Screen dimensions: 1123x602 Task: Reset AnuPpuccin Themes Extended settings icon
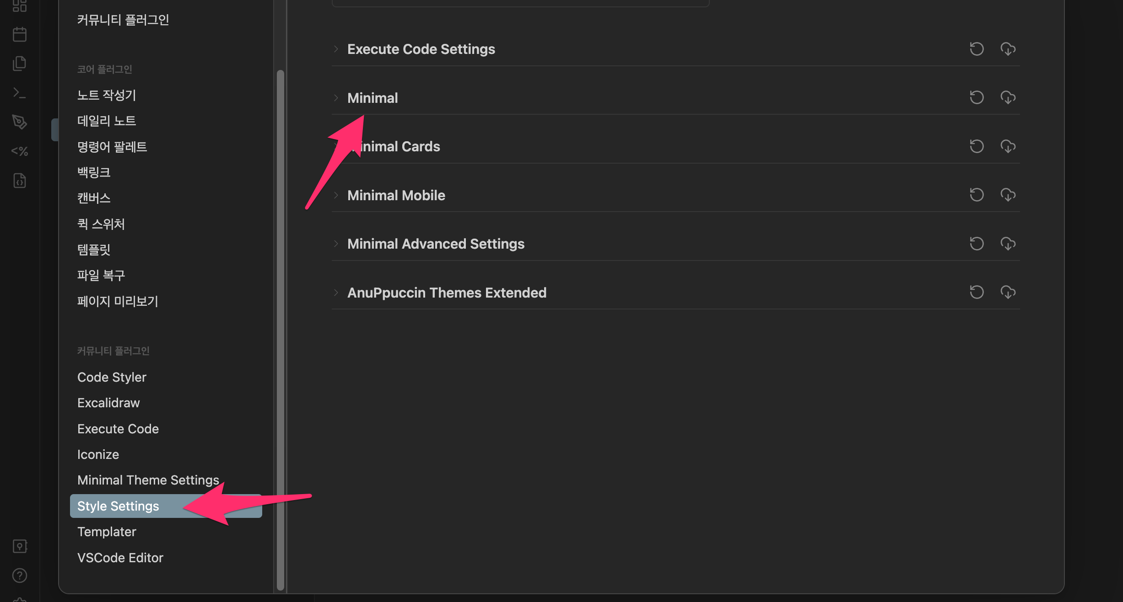click(x=977, y=292)
